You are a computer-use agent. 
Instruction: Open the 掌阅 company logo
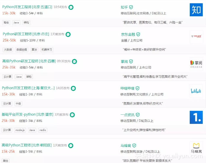pyautogui.click(x=196, y=64)
